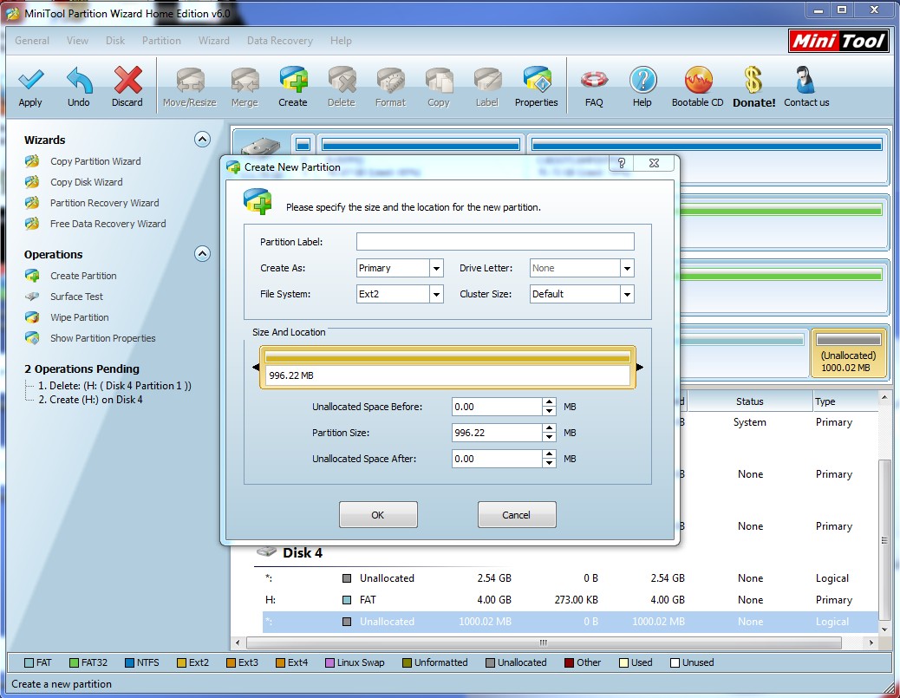
Task: Open the Label tool icon
Action: 486,86
